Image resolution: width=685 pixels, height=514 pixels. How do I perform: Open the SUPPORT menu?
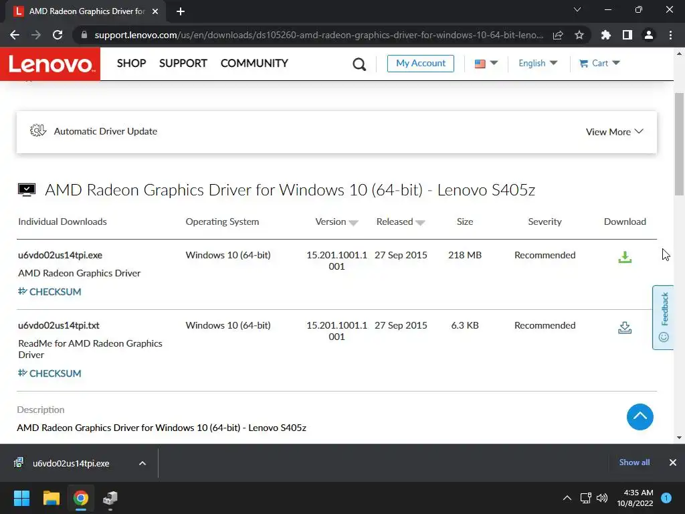click(183, 64)
